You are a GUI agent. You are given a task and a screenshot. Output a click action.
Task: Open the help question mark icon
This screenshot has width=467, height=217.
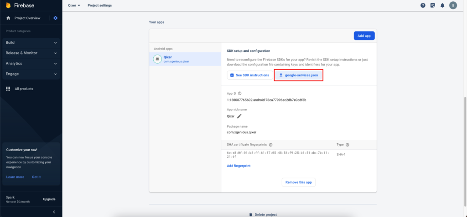pos(423,5)
